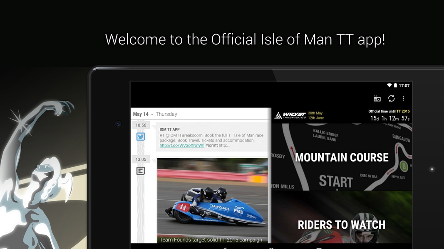Screen dimensions: 444x249
Task: Open the IOM TT APP tweet card
Action: pos(212,137)
